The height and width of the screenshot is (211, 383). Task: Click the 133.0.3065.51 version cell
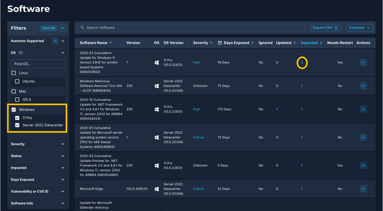click(x=137, y=189)
